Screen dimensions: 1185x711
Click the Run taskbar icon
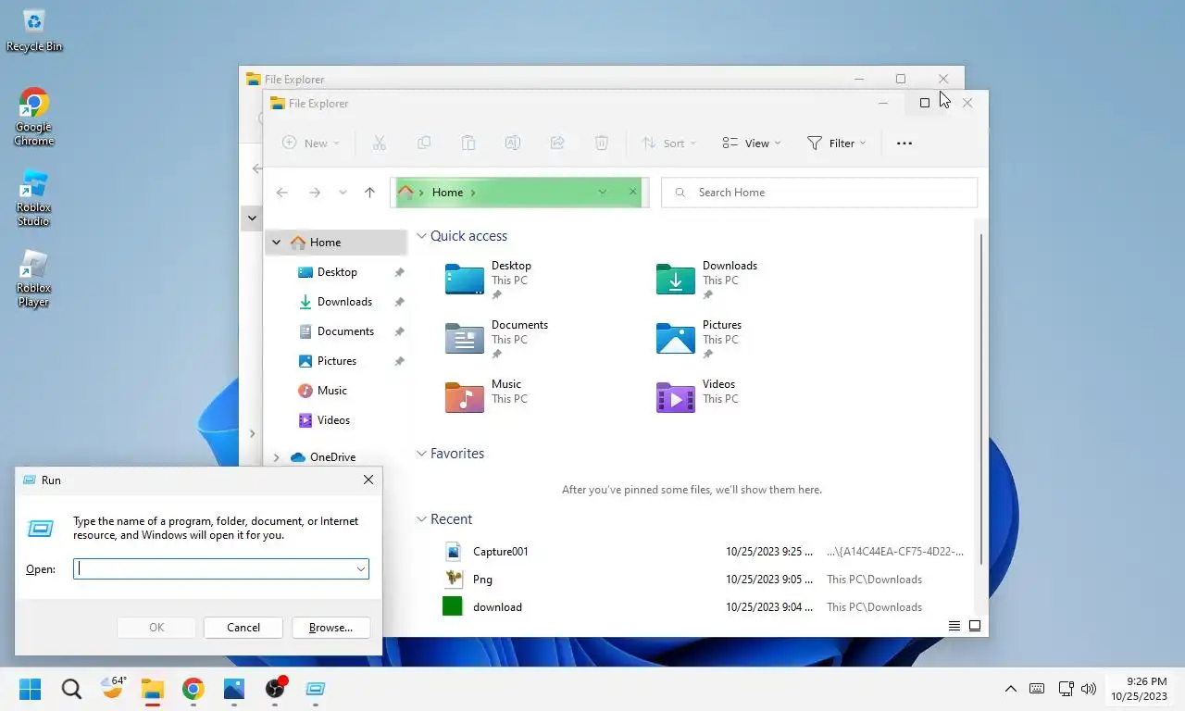[316, 689]
